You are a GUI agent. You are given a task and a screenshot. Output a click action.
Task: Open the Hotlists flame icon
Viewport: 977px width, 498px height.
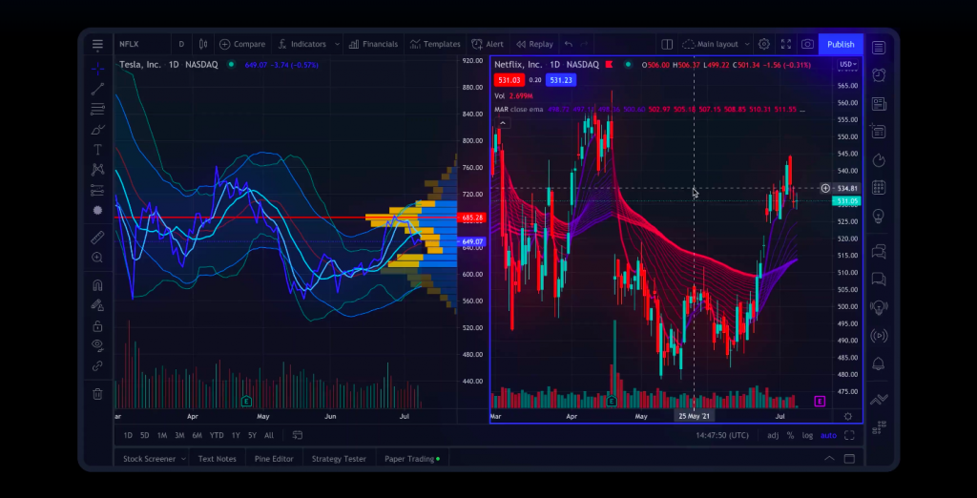(879, 161)
